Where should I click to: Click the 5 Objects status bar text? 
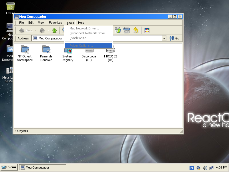tap(21, 131)
